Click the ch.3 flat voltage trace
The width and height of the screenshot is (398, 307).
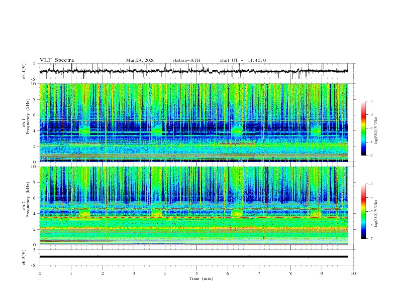pyautogui.click(x=194, y=257)
